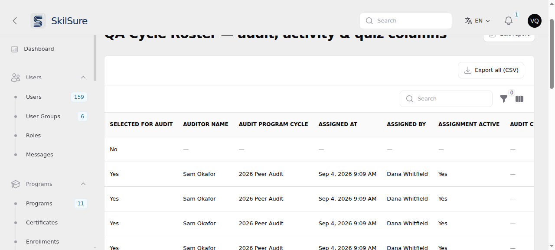Viewport: 555px width, 250px height.
Task: Click the 11 Programs count badge
Action: pyautogui.click(x=81, y=204)
